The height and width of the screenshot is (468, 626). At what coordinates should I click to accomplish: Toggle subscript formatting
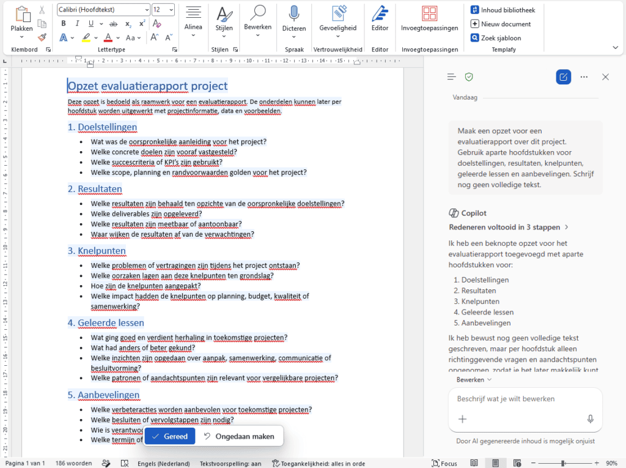coord(128,24)
